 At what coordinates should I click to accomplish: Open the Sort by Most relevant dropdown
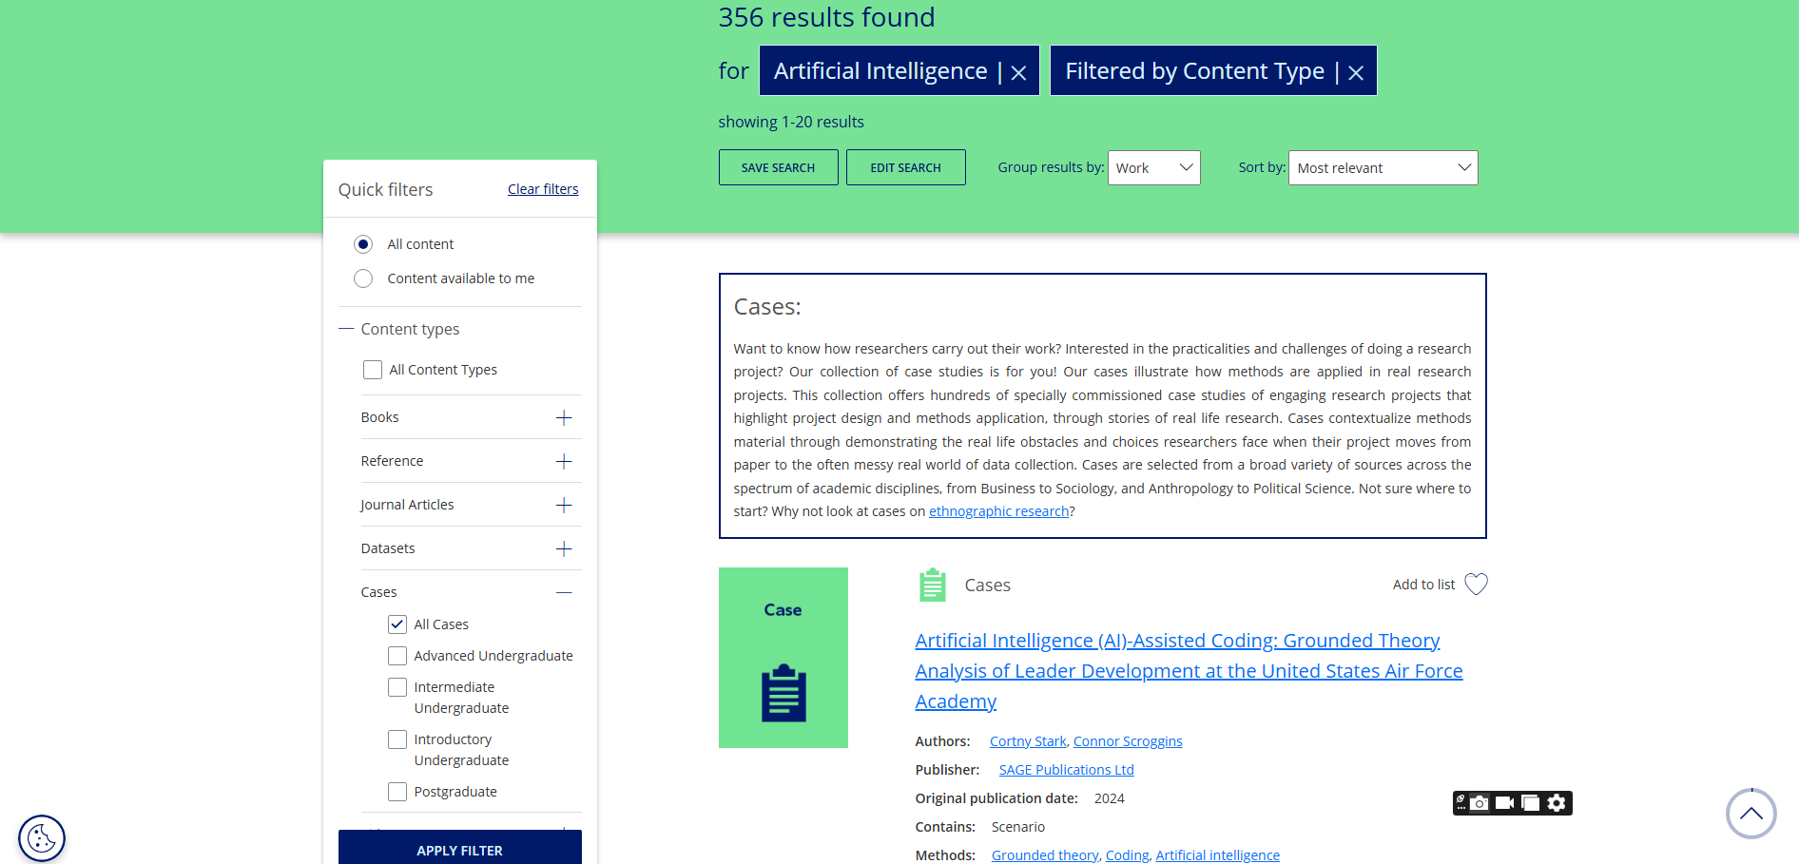(1383, 168)
